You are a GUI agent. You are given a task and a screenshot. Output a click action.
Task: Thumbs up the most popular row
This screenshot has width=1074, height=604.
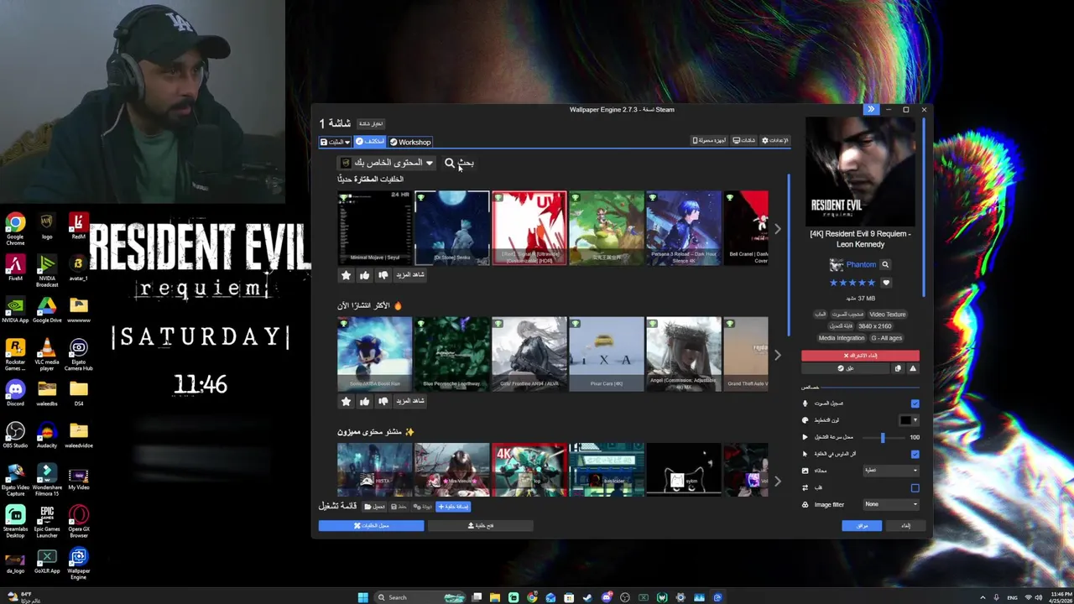(364, 401)
